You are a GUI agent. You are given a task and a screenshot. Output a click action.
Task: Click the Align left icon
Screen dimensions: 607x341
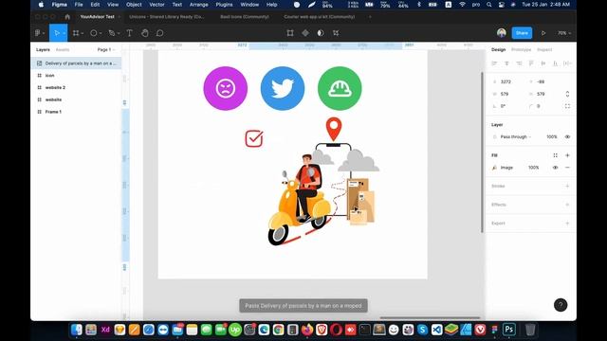pyautogui.click(x=494, y=63)
